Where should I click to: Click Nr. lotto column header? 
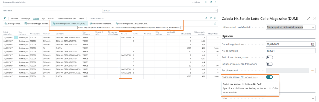coord(135,34)
